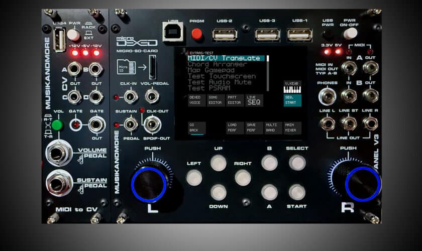Click the PHONES jack
The image size is (422, 251).
327,96
